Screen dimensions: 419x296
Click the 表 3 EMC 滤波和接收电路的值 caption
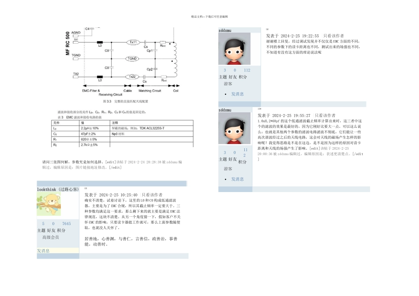pyautogui.click(x=79, y=118)
